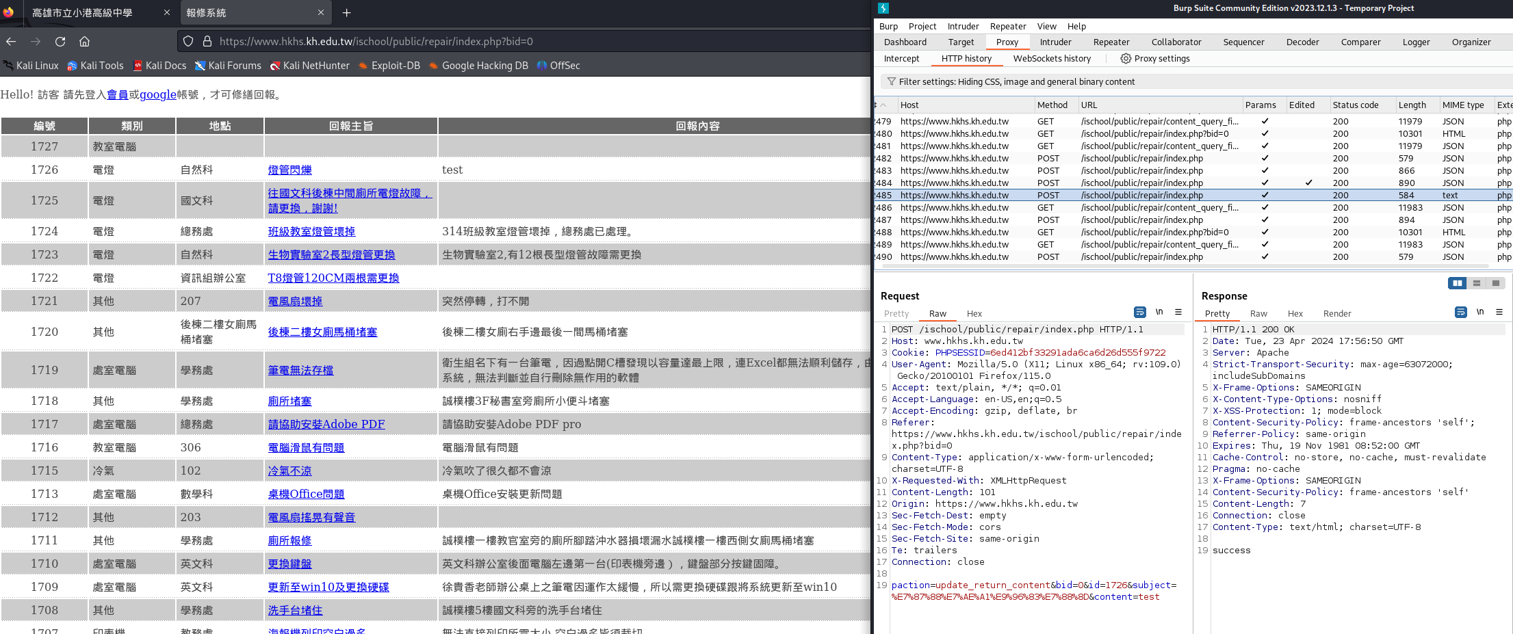This screenshot has height=634, width=1513.
Task: Open the Firefox home page
Action: [x=84, y=42]
